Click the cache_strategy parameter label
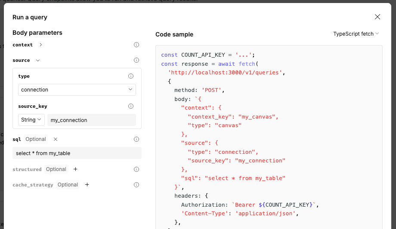Screen dimensions: 396x229 click(x=33, y=185)
